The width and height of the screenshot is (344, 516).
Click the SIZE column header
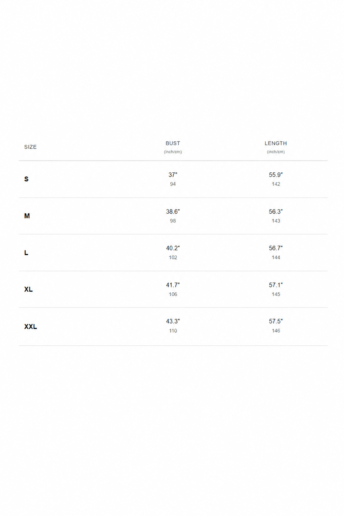(30, 147)
